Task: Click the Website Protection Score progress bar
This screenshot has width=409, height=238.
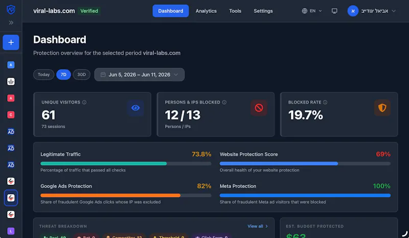Action: (305, 164)
